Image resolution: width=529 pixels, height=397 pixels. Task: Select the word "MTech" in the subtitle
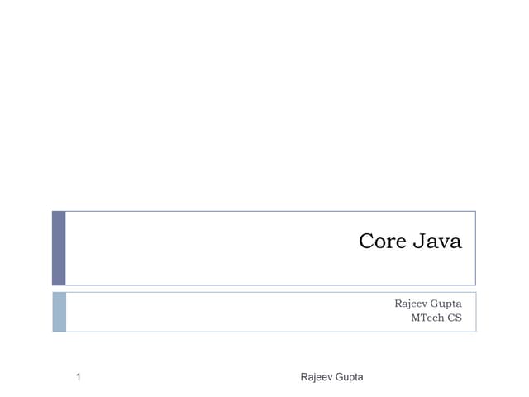[427, 318]
